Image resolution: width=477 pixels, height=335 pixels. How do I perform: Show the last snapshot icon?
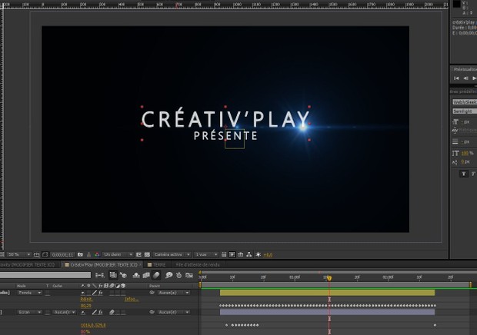click(88, 254)
